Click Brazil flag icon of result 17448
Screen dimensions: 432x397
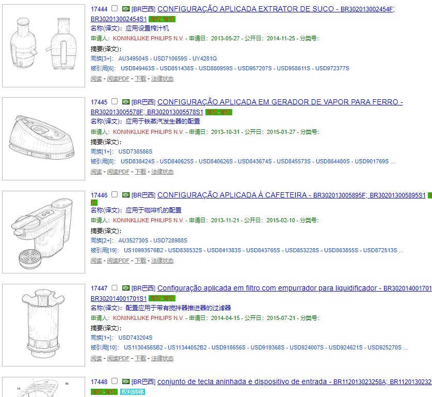pos(126,381)
